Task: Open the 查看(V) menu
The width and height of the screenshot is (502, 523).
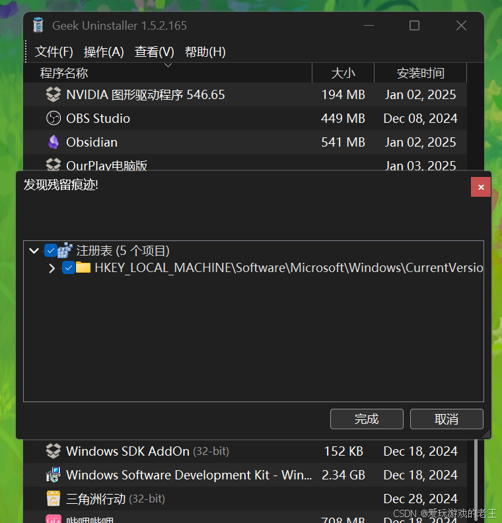Action: (155, 52)
